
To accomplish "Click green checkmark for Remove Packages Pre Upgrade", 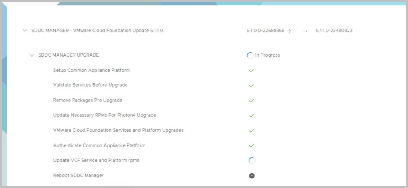I will 251,100.
